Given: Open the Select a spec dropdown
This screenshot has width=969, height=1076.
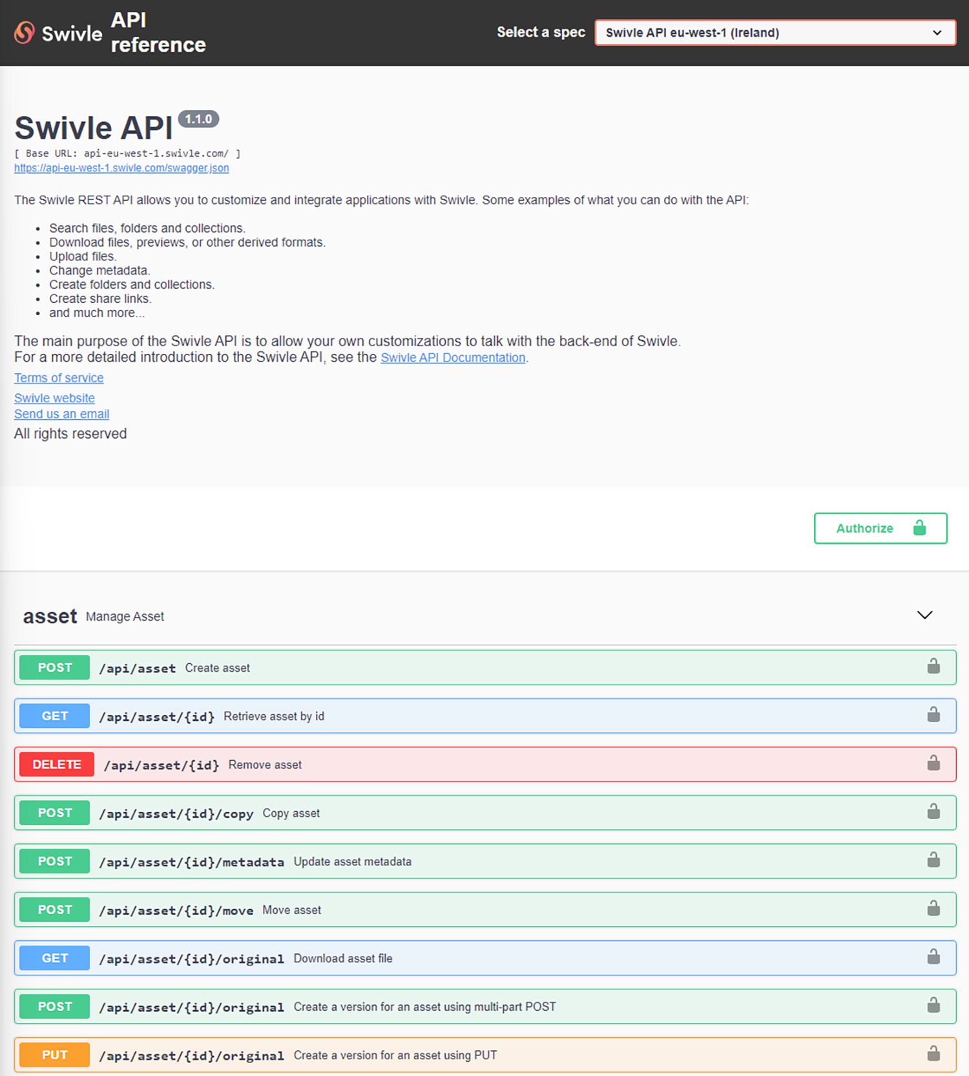Looking at the screenshot, I should [x=775, y=33].
